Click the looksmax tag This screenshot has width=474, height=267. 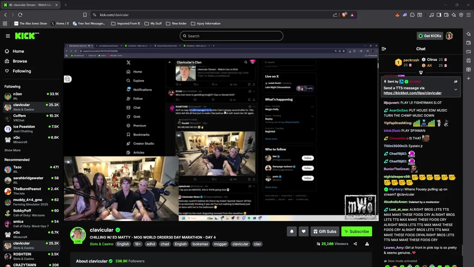(200, 244)
